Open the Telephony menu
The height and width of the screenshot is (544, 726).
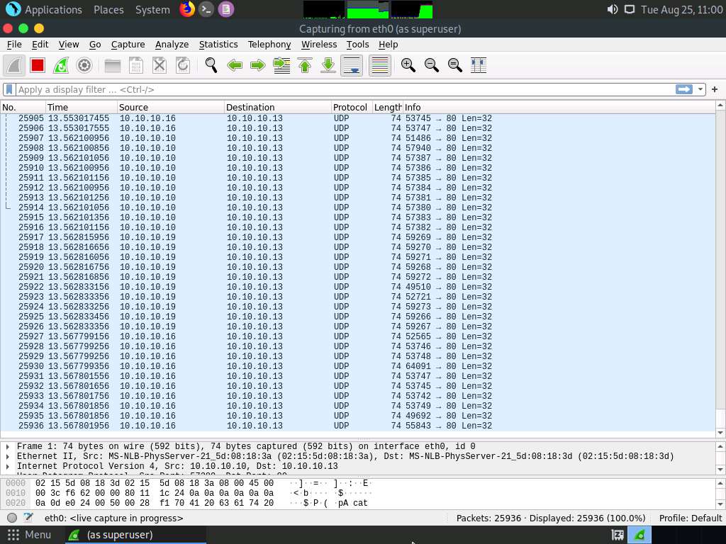pos(269,45)
